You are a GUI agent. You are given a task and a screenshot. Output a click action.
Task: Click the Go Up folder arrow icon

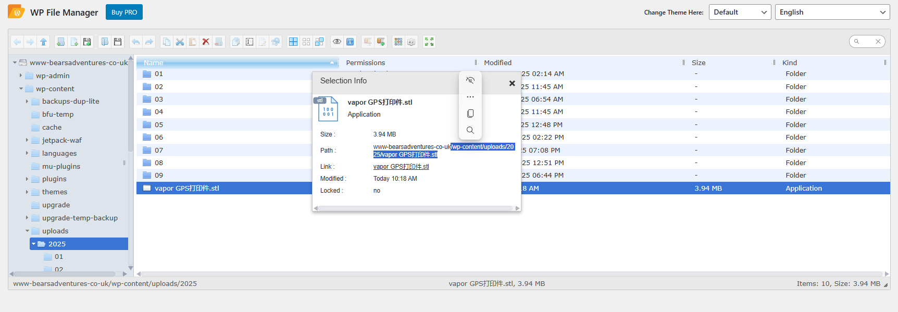[44, 42]
